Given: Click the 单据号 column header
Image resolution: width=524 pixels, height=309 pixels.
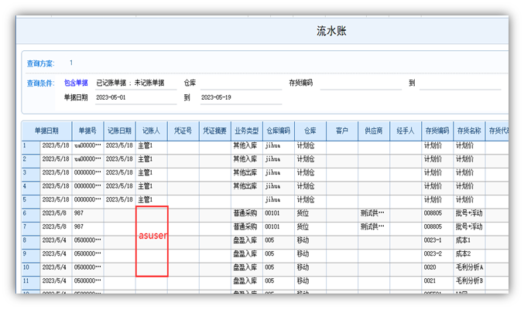Looking at the screenshot, I should pyautogui.click(x=87, y=131).
